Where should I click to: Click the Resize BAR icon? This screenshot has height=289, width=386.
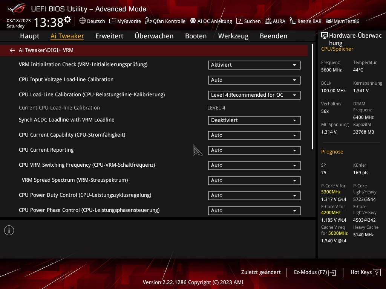[x=293, y=21]
